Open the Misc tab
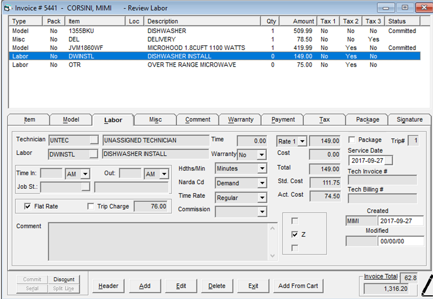The image size is (433, 299). coord(155,120)
